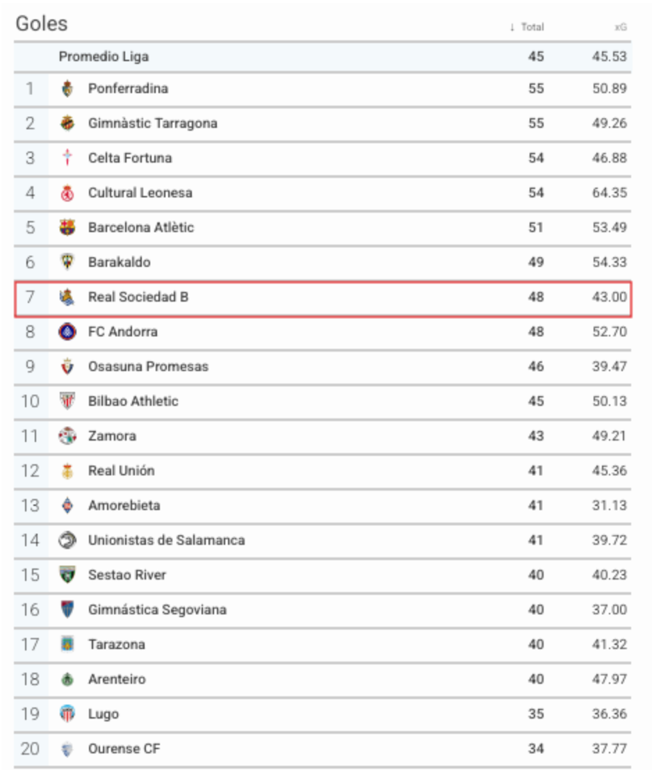Click the Bilbao Athletic crest icon
Screen dimensions: 652x770
[x=67, y=401]
